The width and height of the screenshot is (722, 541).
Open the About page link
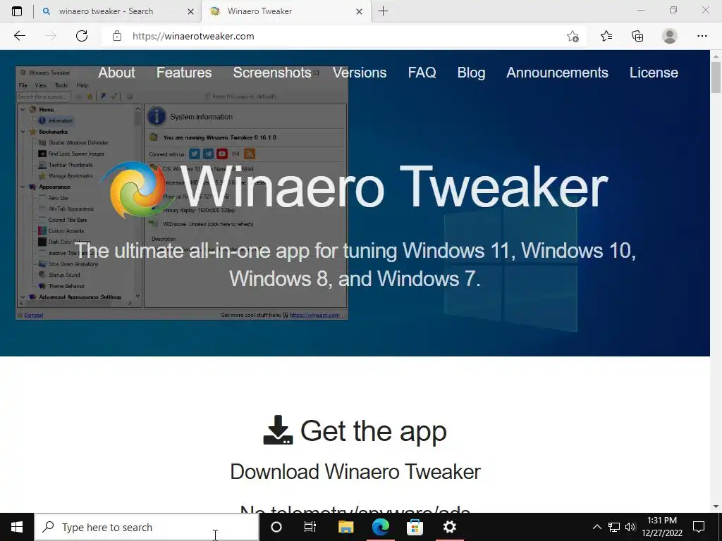pos(116,73)
